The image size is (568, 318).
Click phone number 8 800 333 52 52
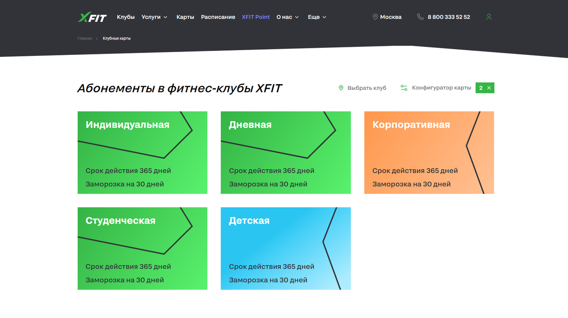(449, 17)
